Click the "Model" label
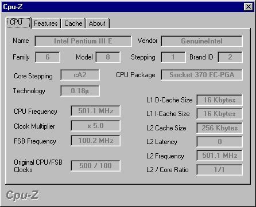This screenshot has height=207, width=256. click(x=84, y=57)
